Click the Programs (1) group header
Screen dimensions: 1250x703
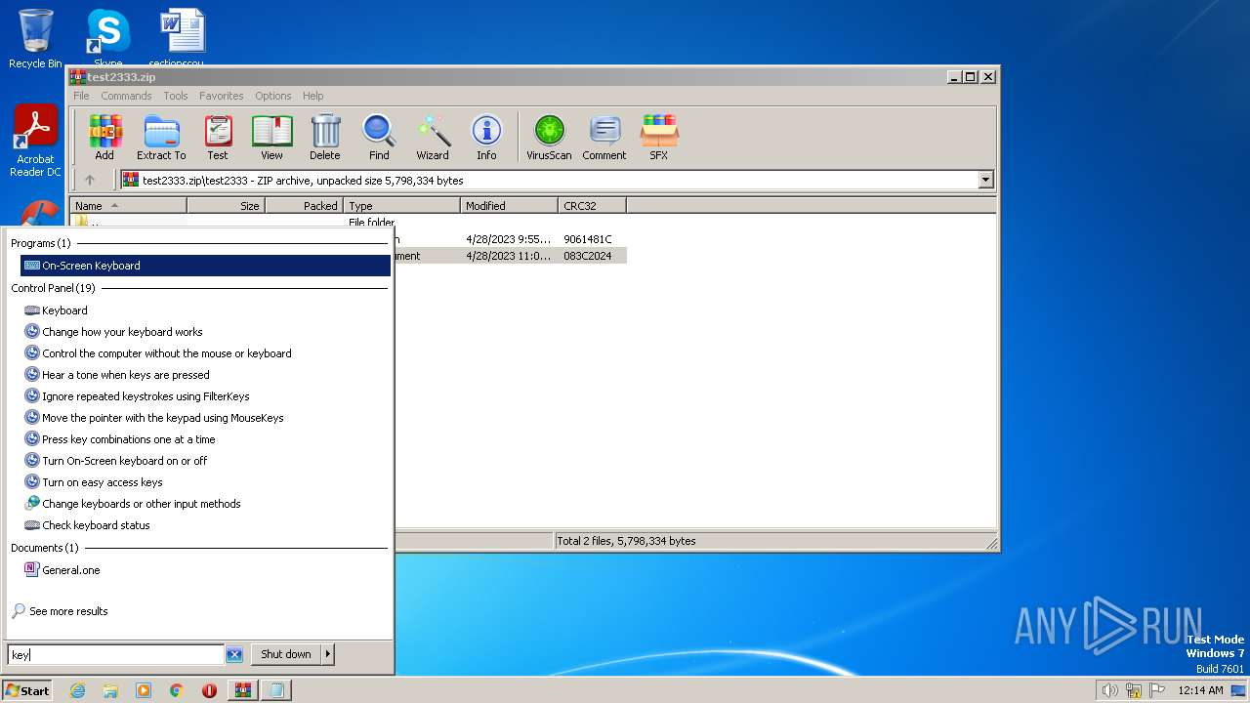click(41, 243)
